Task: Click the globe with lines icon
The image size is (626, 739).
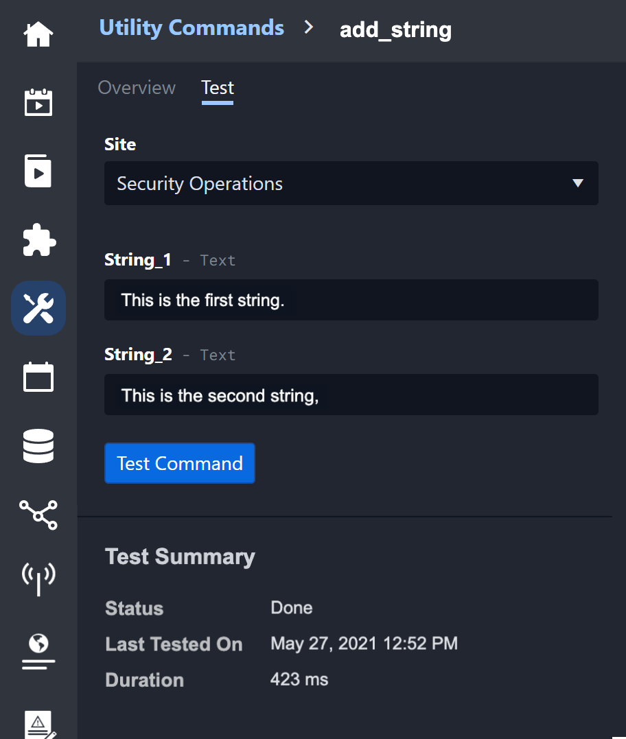Action: pyautogui.click(x=38, y=651)
